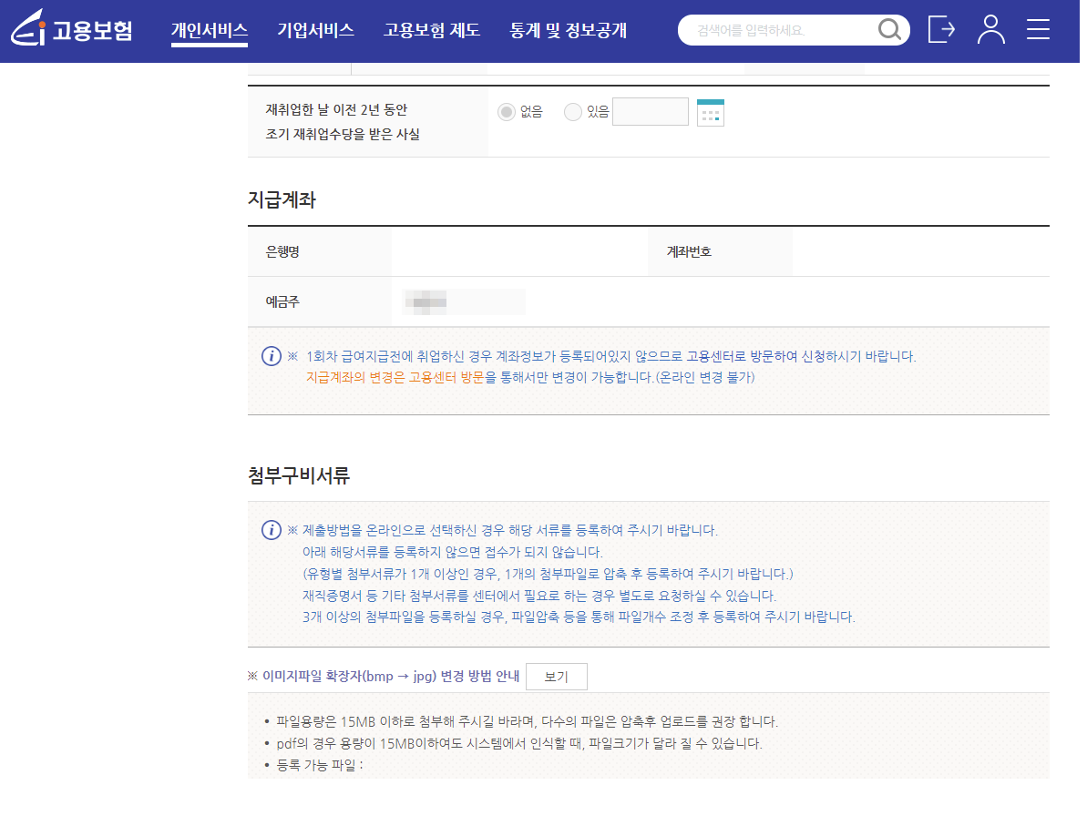1087x816 pixels.
Task: Click the logout icon in the header
Action: click(941, 29)
